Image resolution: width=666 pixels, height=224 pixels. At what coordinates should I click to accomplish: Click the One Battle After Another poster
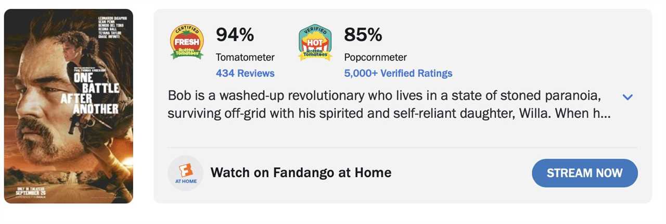pos(69,106)
